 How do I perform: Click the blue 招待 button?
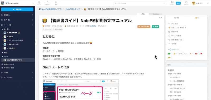178,3
